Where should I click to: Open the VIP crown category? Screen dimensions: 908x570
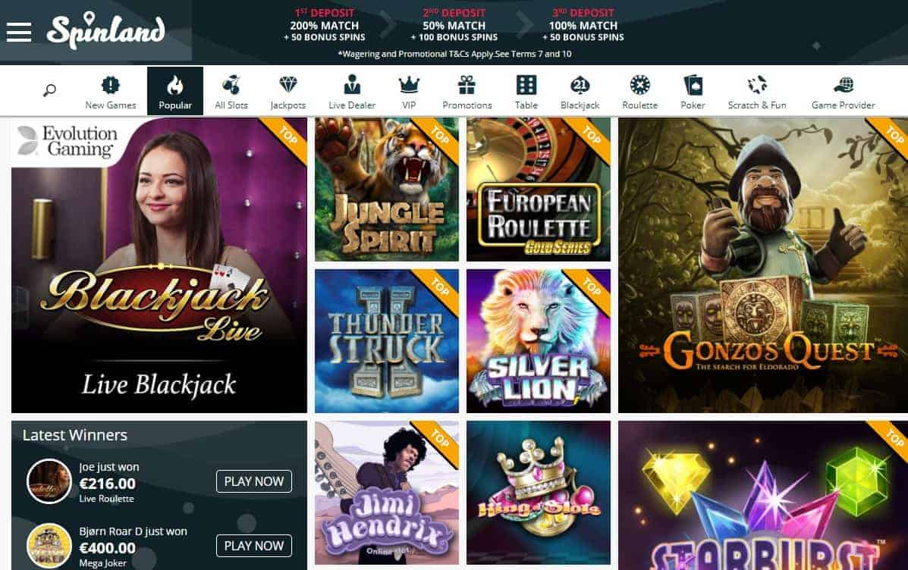[x=409, y=92]
